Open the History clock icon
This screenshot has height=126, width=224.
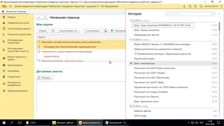point(190,6)
